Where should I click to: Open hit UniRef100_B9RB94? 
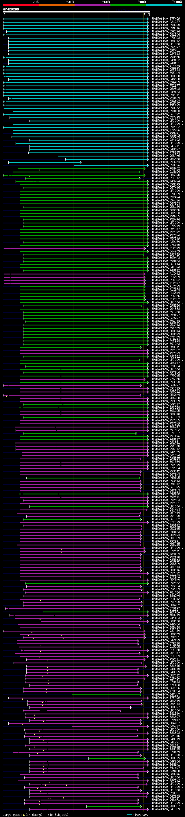(166, 31)
